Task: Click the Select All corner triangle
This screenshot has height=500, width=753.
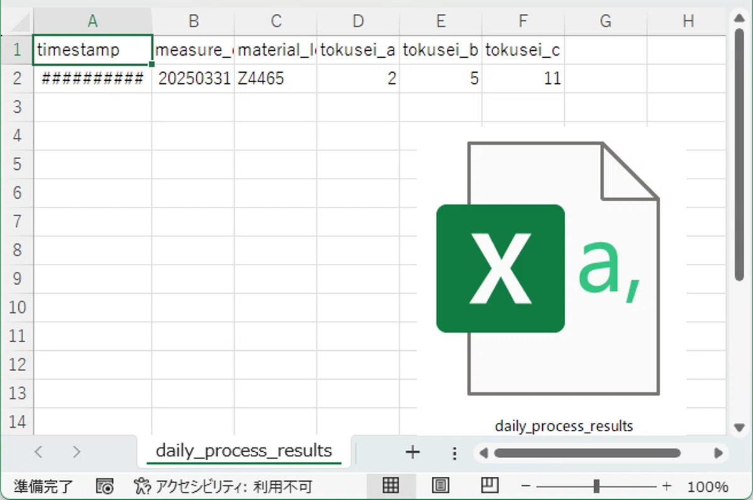Action: [17, 21]
